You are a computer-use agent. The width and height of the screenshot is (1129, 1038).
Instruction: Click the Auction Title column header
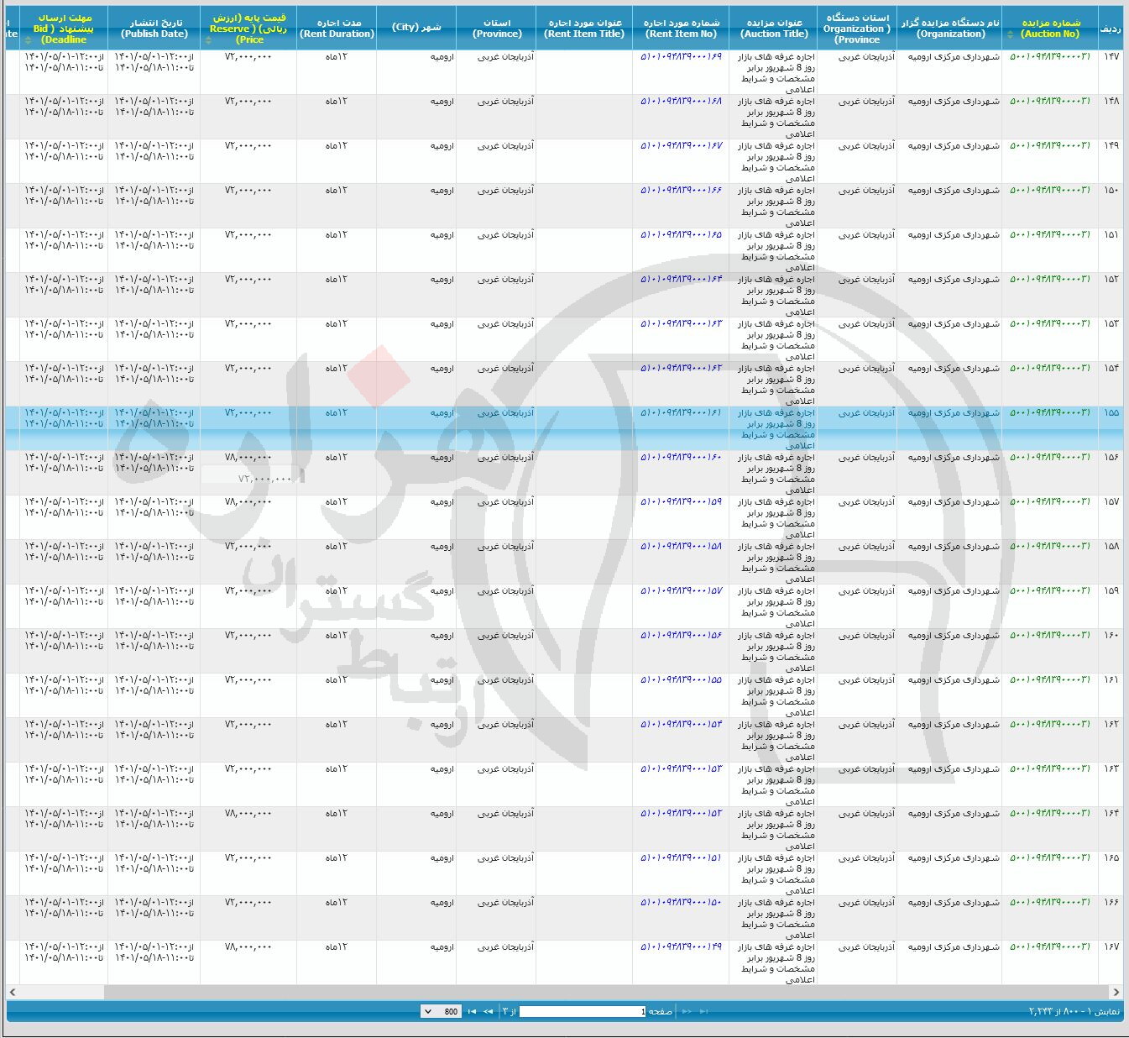coord(774,29)
